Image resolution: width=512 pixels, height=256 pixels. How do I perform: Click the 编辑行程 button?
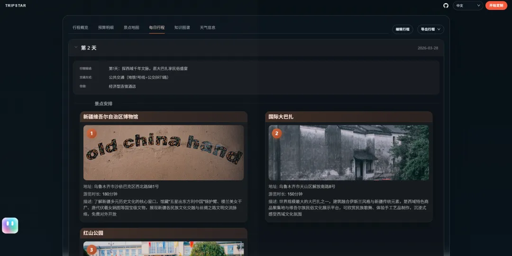coord(402,29)
